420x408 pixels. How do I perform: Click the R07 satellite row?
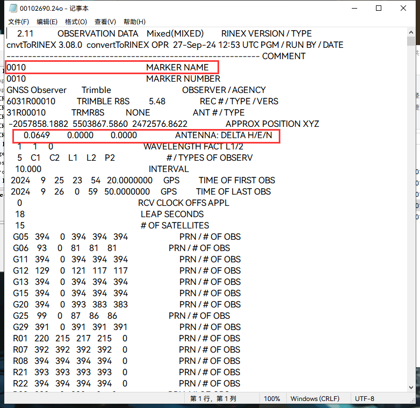tap(126, 349)
